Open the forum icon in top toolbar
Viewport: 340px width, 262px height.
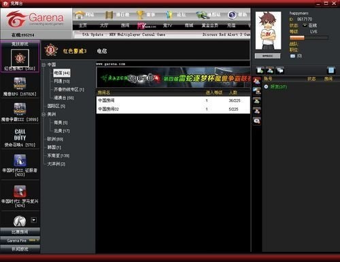tap(169, 15)
